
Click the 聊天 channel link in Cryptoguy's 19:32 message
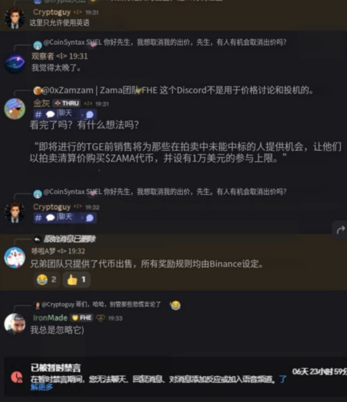(x=65, y=218)
